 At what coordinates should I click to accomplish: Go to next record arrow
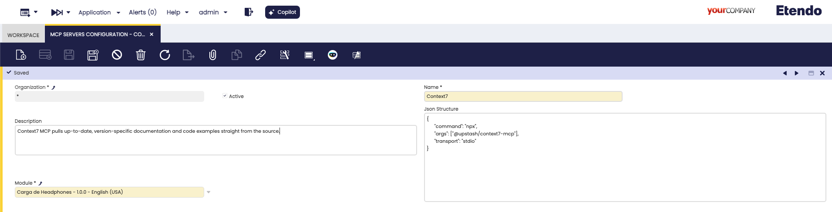(x=797, y=73)
